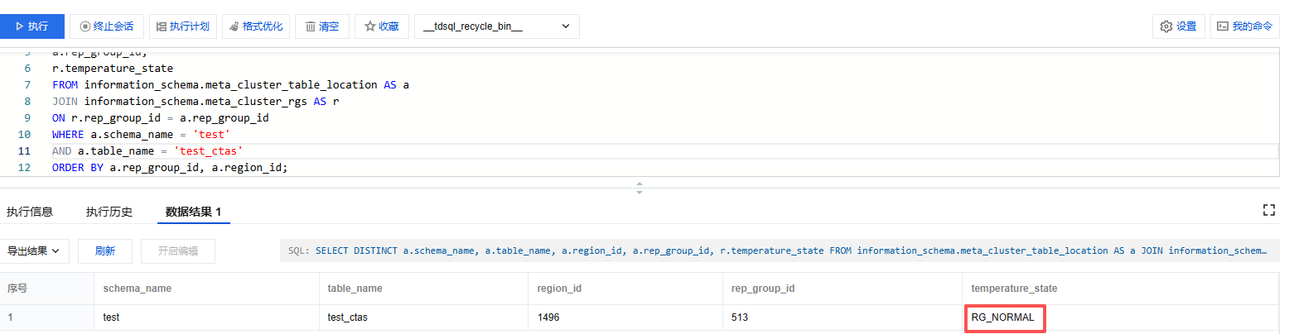Open 设置 settings
1289x334 pixels.
[1178, 26]
